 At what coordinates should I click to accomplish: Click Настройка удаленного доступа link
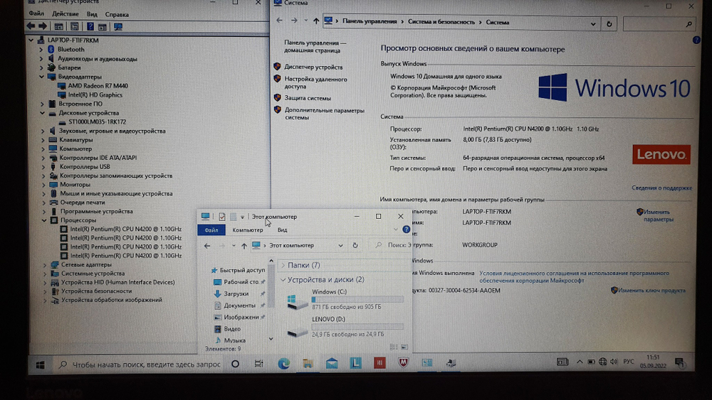[x=315, y=82]
